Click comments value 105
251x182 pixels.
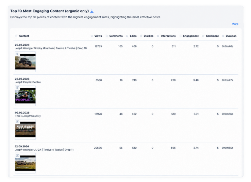120,46
